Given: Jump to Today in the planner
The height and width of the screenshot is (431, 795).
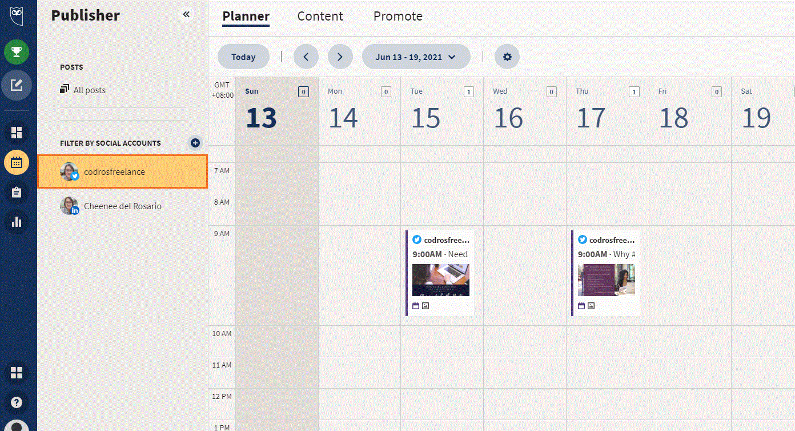Looking at the screenshot, I should 243,57.
